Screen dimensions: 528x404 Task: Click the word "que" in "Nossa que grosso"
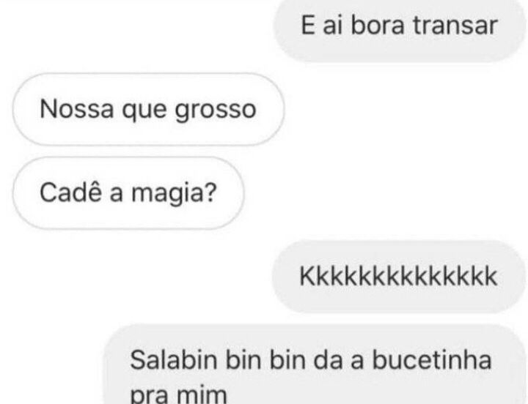point(144,111)
